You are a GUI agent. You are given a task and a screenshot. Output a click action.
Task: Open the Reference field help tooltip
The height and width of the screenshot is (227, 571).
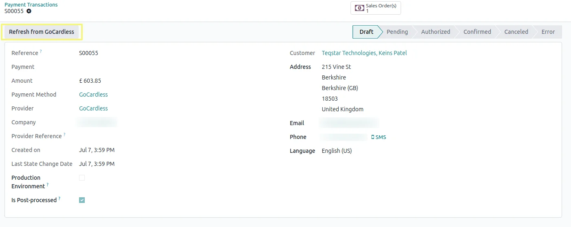point(41,52)
